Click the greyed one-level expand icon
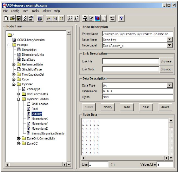The width and height of the screenshot is (179, 173). coord(61,18)
